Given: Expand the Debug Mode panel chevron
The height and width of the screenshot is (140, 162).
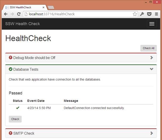Looking at the screenshot, I should coord(152,58).
